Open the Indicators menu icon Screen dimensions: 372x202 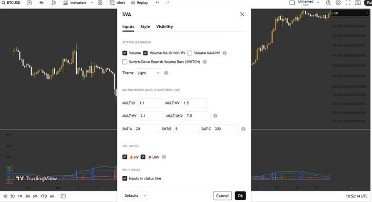pyautogui.click(x=66, y=2)
